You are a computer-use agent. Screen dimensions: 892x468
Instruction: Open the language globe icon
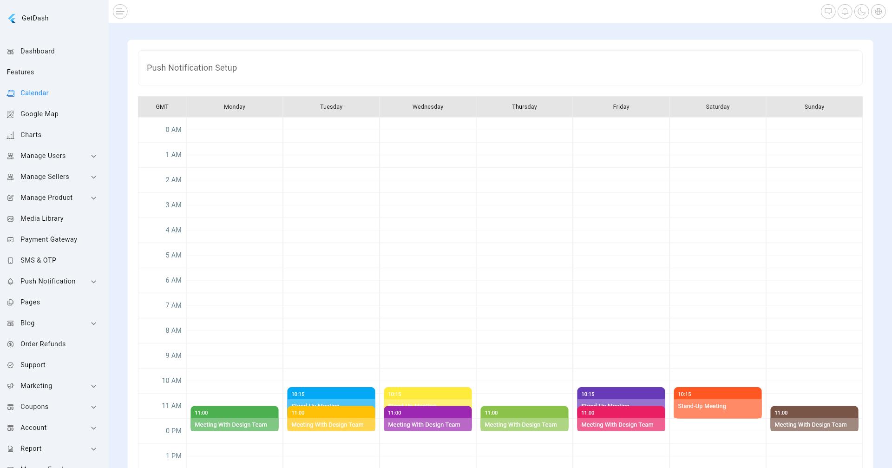(x=879, y=11)
